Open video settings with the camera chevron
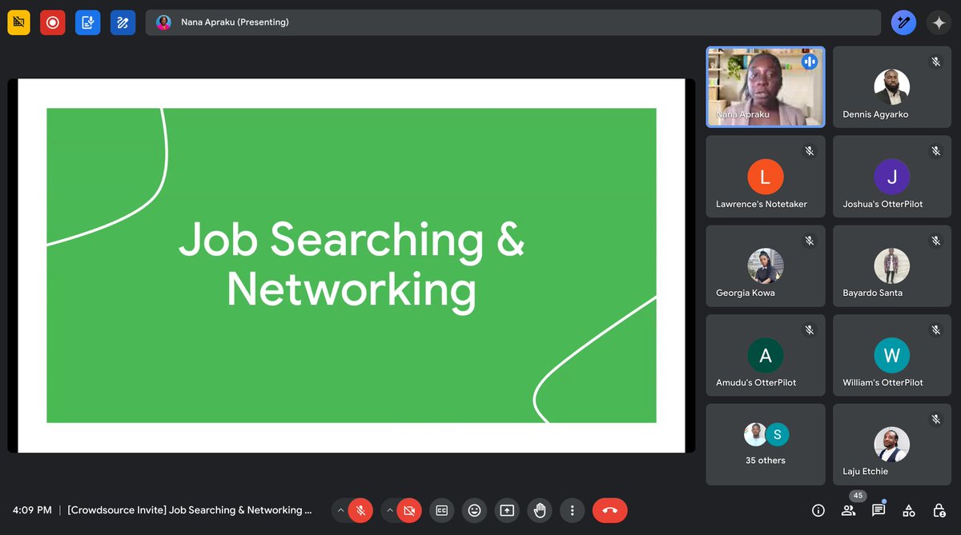This screenshot has width=961, height=535. pos(391,509)
